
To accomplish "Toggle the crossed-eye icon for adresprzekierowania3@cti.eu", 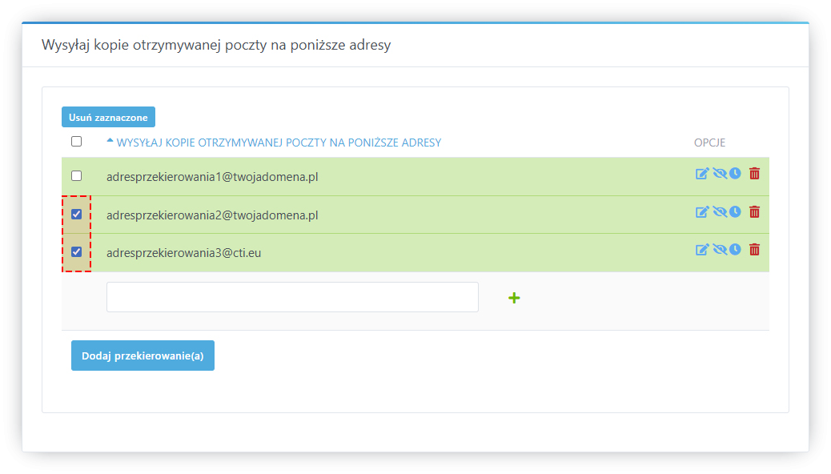I will (719, 250).
